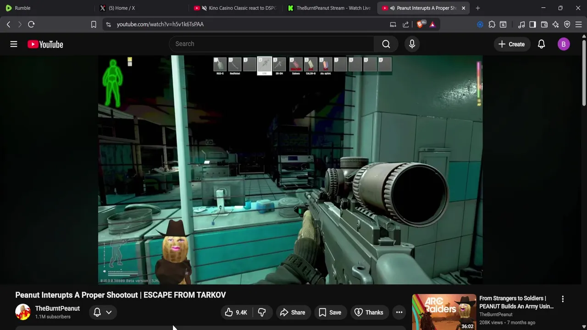
Task: Click the address bar URL
Action: [160, 24]
